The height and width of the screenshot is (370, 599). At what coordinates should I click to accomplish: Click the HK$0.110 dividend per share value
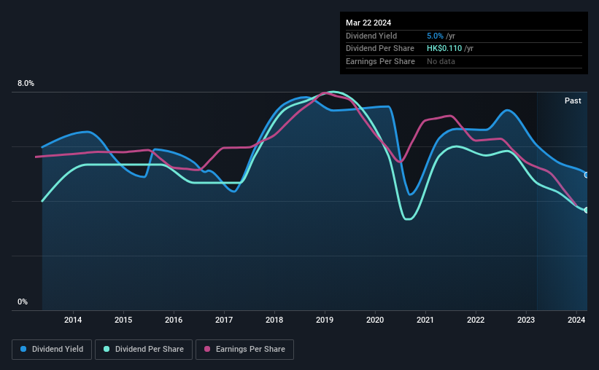click(444, 49)
